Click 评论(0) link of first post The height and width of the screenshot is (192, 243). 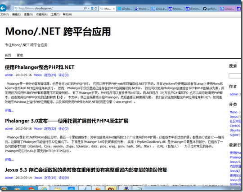(x=63, y=75)
